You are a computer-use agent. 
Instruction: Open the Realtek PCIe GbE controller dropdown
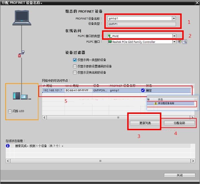174,42
